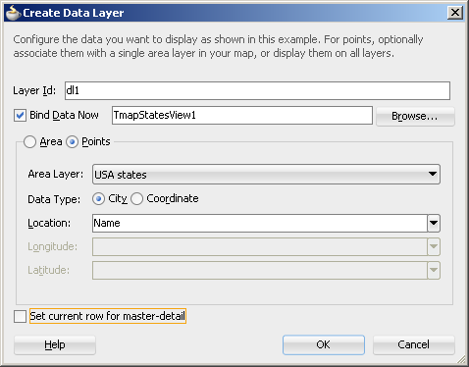Screen dimensions: 469x367
Task: Check Set current row for master-detail
Action: 20,316
